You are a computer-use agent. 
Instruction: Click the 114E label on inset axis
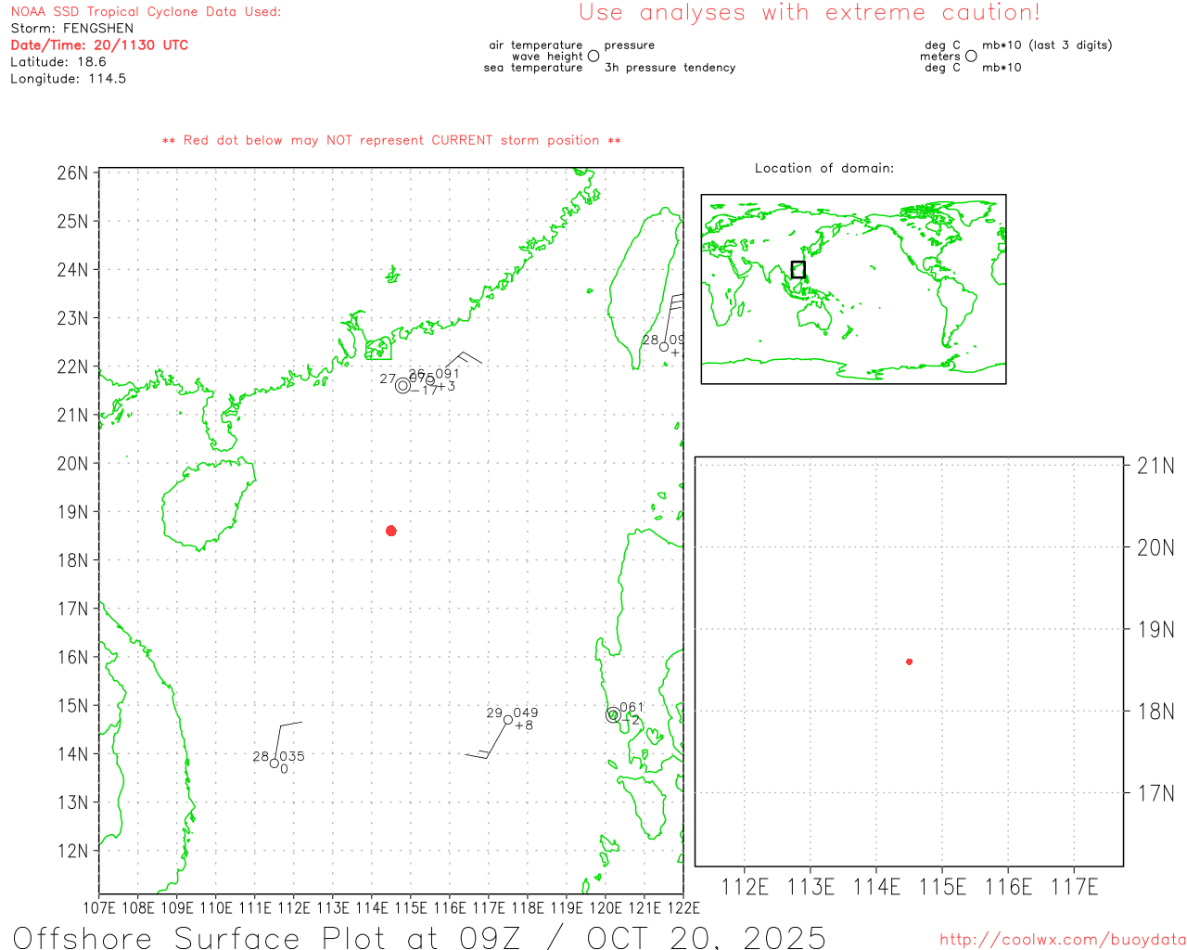875,887
